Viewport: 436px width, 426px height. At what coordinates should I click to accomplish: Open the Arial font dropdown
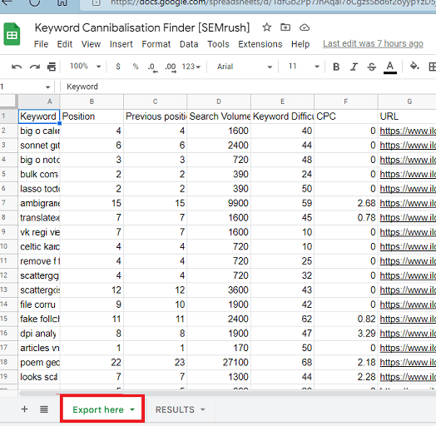point(245,67)
